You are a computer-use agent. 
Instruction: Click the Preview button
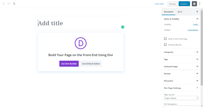pyautogui.click(x=173, y=4)
